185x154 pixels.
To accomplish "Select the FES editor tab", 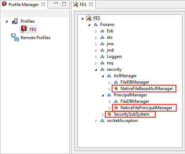I will pos(83,5).
